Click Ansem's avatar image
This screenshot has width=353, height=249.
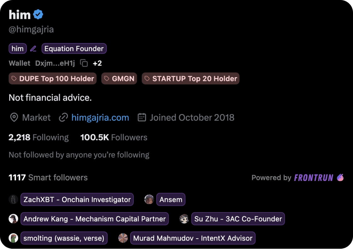click(x=149, y=200)
